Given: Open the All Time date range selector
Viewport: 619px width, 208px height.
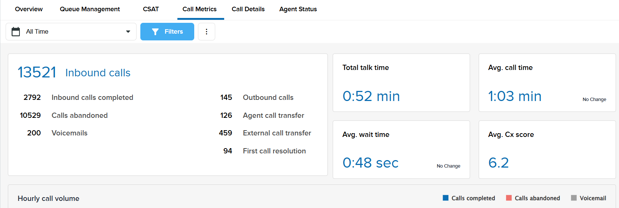Looking at the screenshot, I should (71, 32).
